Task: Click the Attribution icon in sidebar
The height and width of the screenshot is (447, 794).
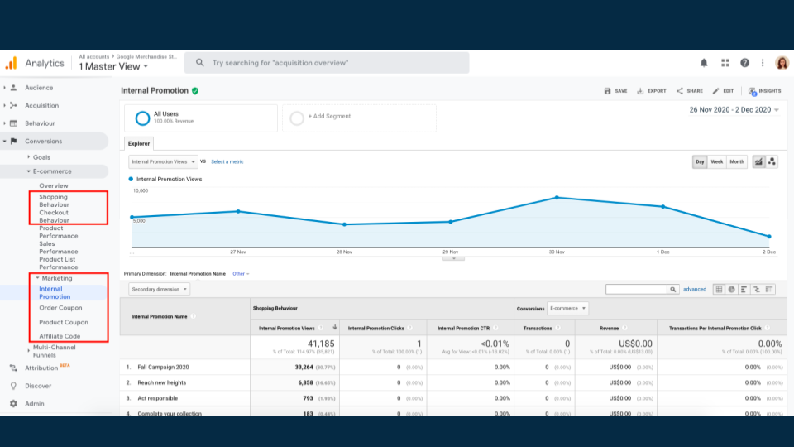Action: (x=14, y=368)
